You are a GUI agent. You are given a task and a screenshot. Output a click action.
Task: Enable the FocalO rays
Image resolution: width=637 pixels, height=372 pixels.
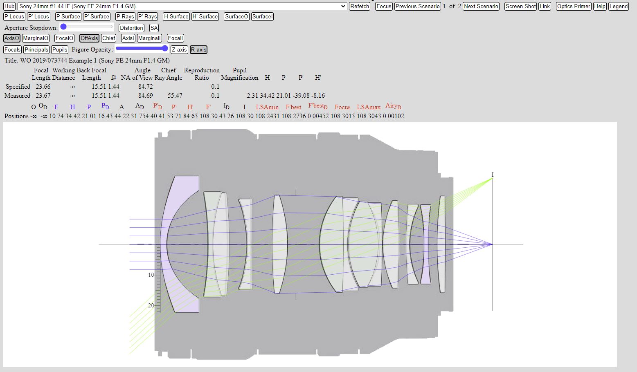pyautogui.click(x=64, y=38)
